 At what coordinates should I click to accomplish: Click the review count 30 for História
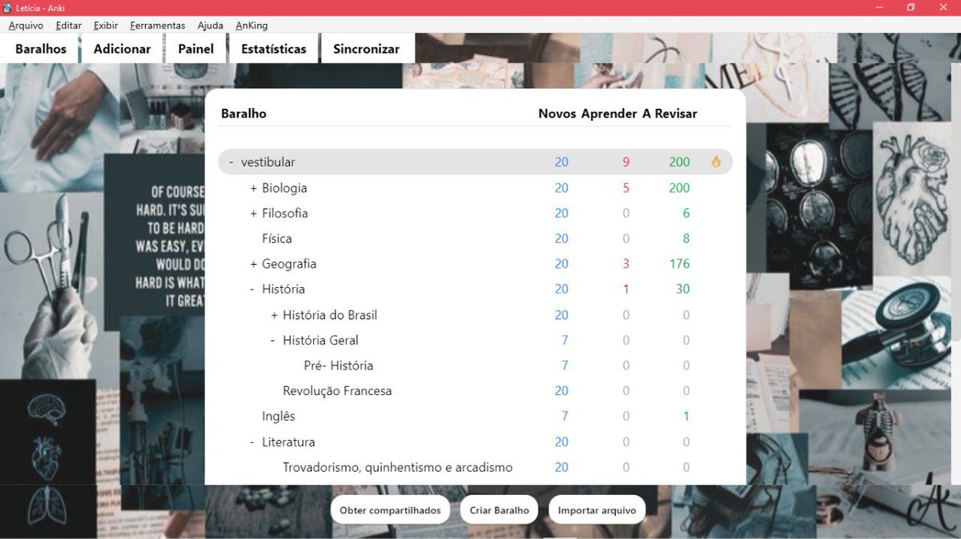click(x=682, y=289)
